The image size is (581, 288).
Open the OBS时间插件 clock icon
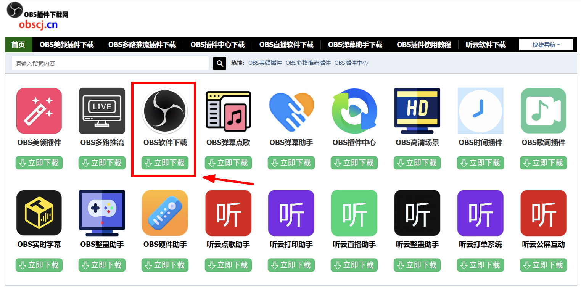pyautogui.click(x=480, y=111)
